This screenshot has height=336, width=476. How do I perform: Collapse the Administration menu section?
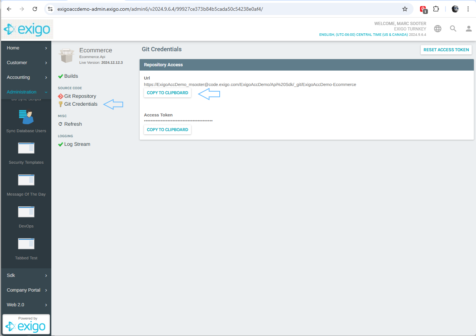(x=26, y=92)
